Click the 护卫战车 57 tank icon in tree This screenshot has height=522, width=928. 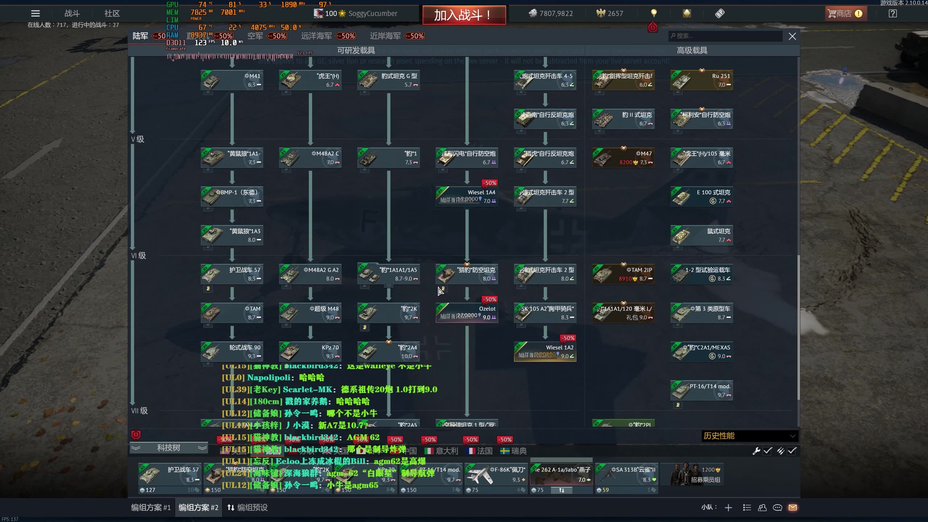pos(212,275)
